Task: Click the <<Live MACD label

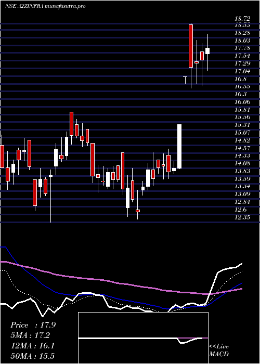Action: tap(219, 350)
